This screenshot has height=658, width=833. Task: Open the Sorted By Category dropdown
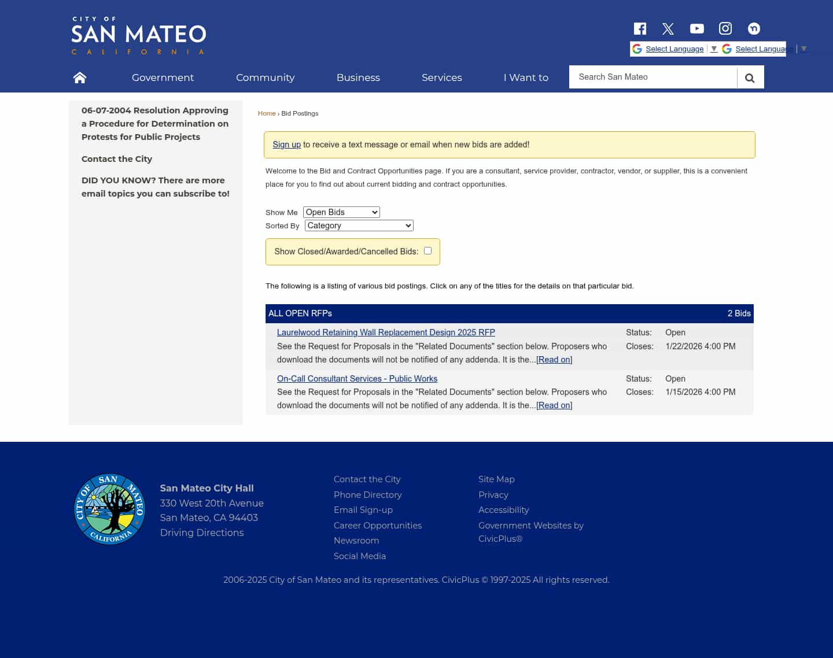tap(359, 226)
